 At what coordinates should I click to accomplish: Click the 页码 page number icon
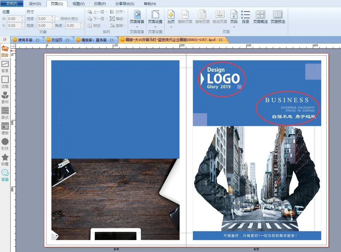[x=234, y=14]
